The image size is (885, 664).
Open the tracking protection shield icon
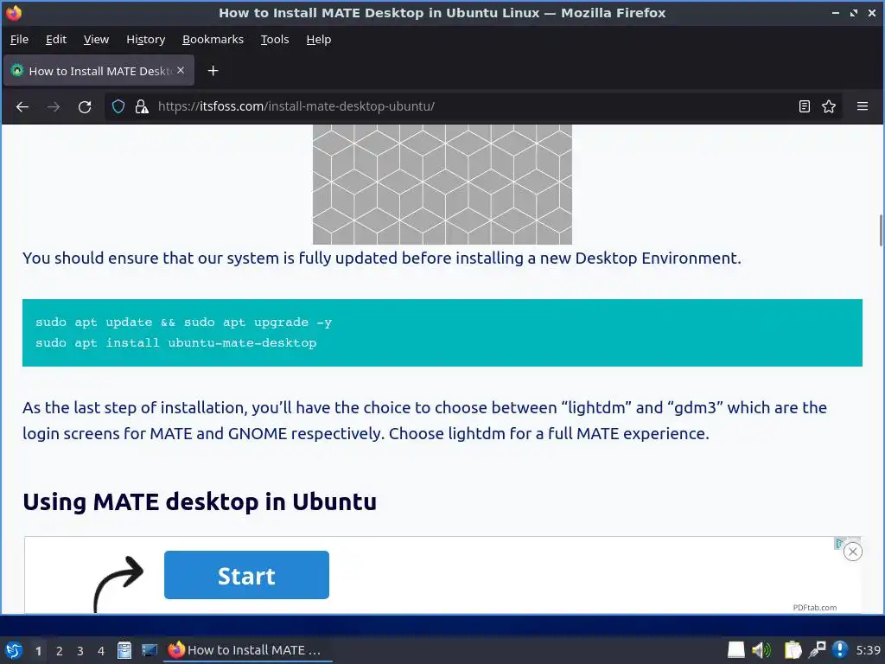point(118,106)
